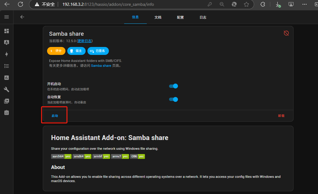Click the red 卸载 uninstall button
The image size is (318, 194).
[x=281, y=116]
